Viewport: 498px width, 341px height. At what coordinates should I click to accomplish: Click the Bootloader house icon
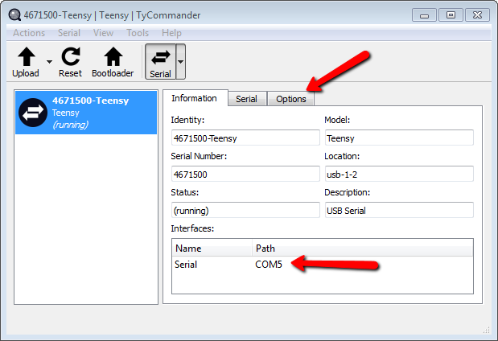click(113, 57)
